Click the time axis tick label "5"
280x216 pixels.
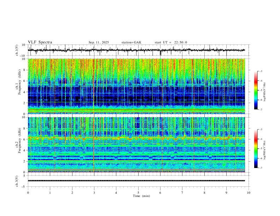(138, 193)
